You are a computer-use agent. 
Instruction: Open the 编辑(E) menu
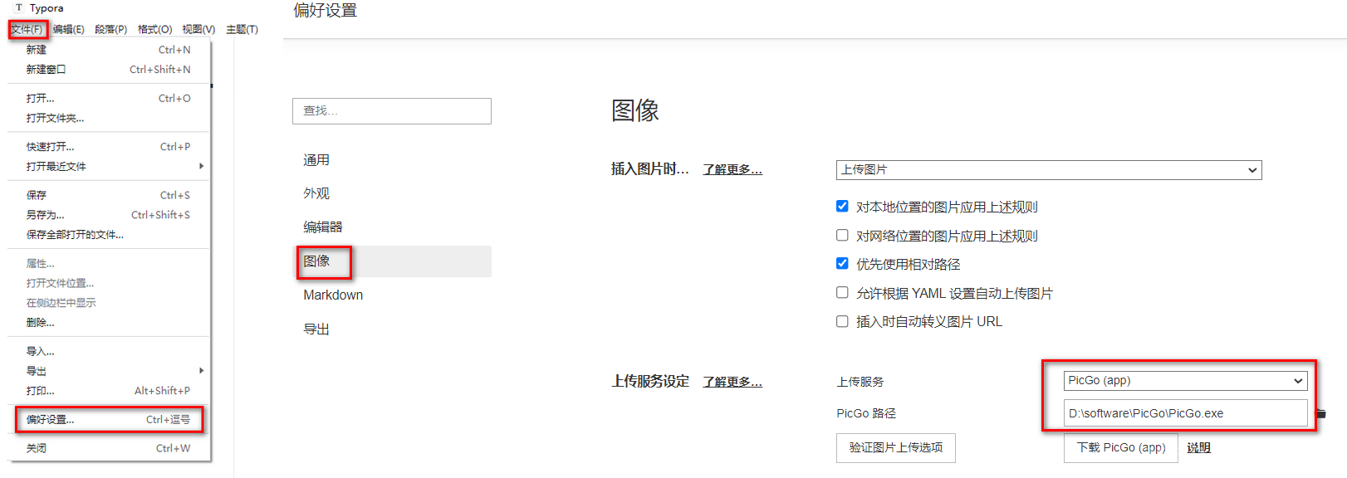(68, 29)
